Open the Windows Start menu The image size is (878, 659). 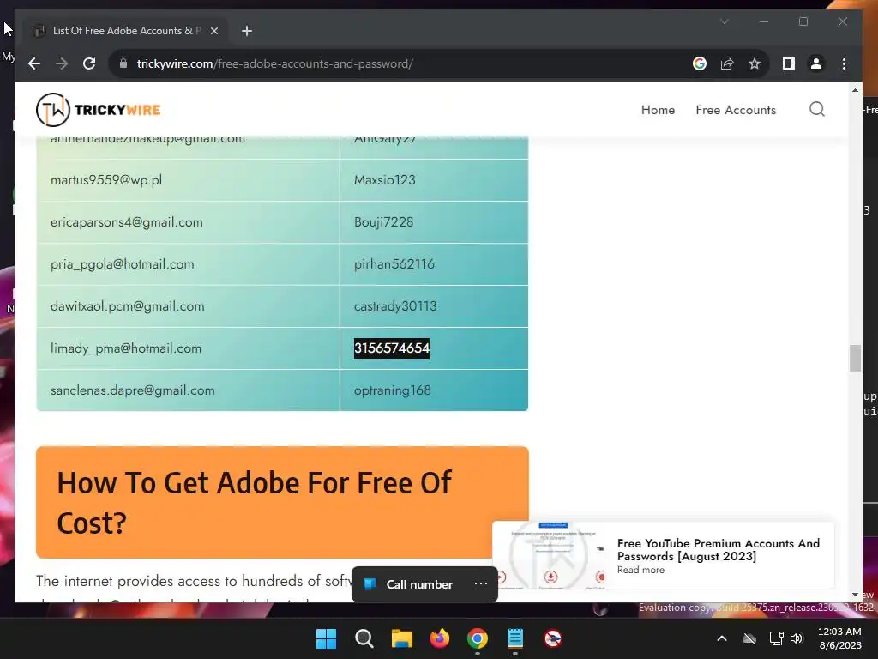click(x=327, y=638)
